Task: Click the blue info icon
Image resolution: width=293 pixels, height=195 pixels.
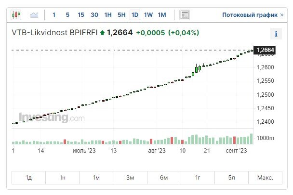Action: pyautogui.click(x=276, y=34)
